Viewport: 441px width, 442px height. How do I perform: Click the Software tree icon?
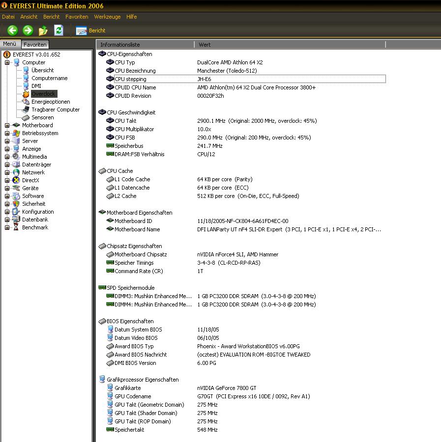click(x=16, y=195)
